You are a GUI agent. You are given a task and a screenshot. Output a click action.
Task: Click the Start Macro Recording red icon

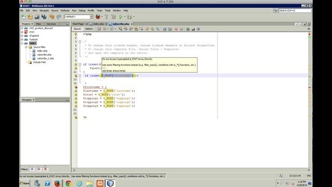176,29
